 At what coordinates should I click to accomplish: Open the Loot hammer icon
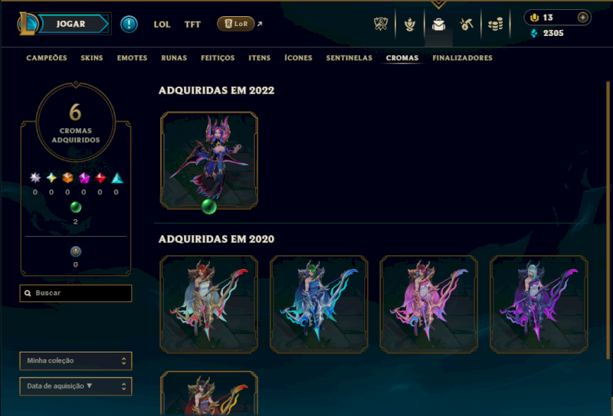point(467,25)
